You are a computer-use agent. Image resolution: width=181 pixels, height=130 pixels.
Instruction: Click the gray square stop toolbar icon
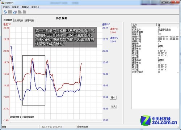click(10, 12)
